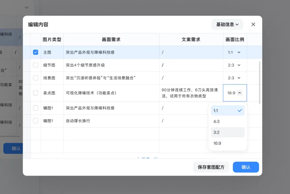Enable the 场景图 row checkbox
290x194 pixels.
35,78
